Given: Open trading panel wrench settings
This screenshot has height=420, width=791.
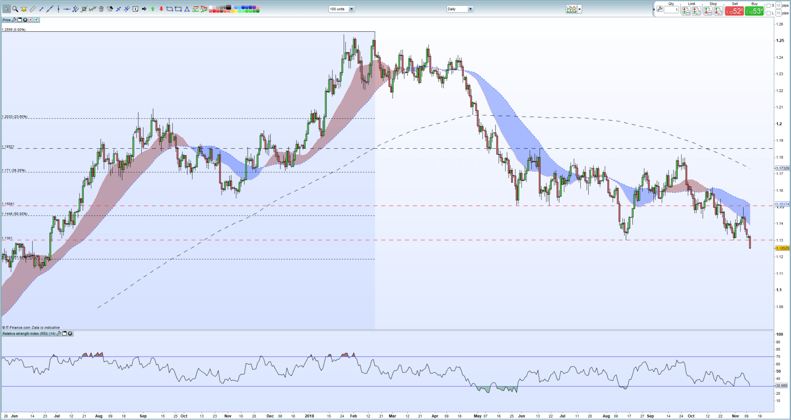Looking at the screenshot, I should pos(660,9).
